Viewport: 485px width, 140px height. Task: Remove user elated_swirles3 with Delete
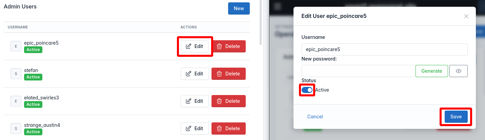pyautogui.click(x=228, y=101)
